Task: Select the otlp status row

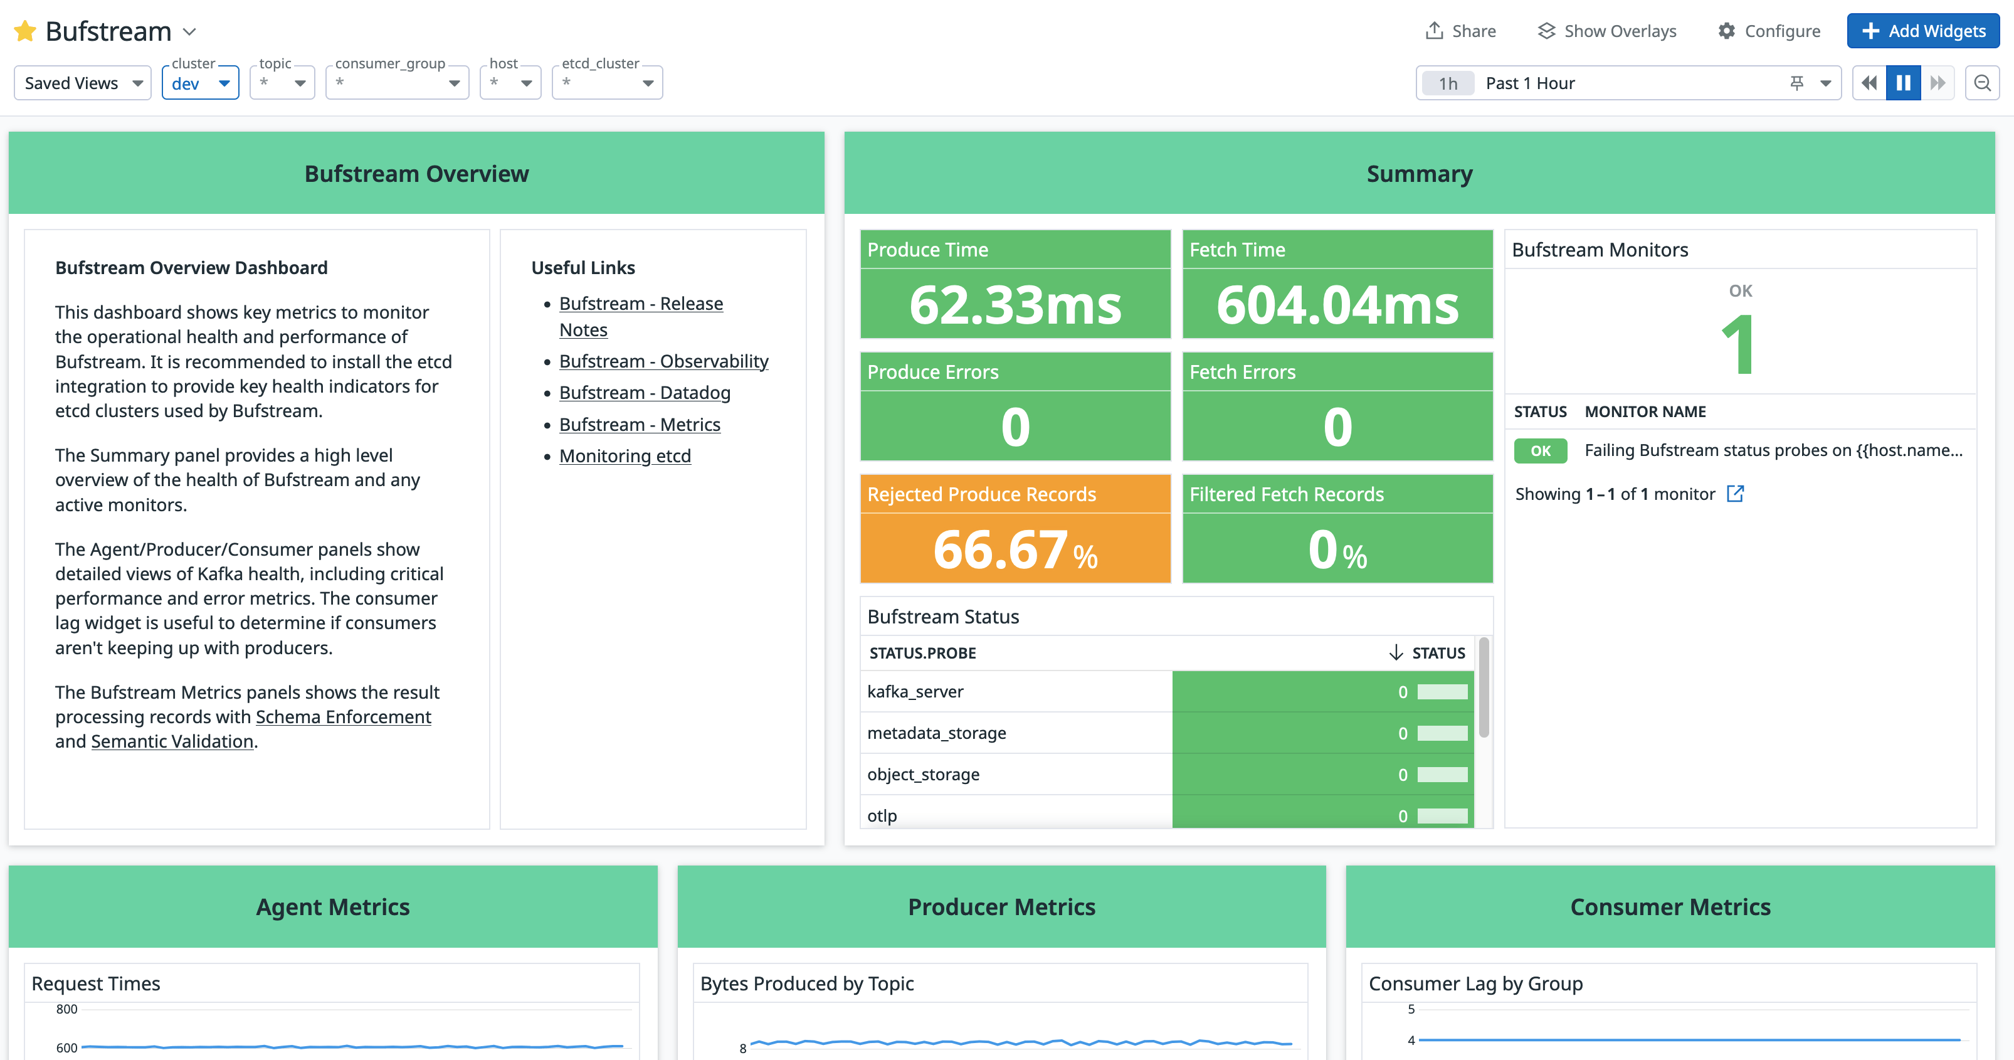Action: pos(1168,814)
